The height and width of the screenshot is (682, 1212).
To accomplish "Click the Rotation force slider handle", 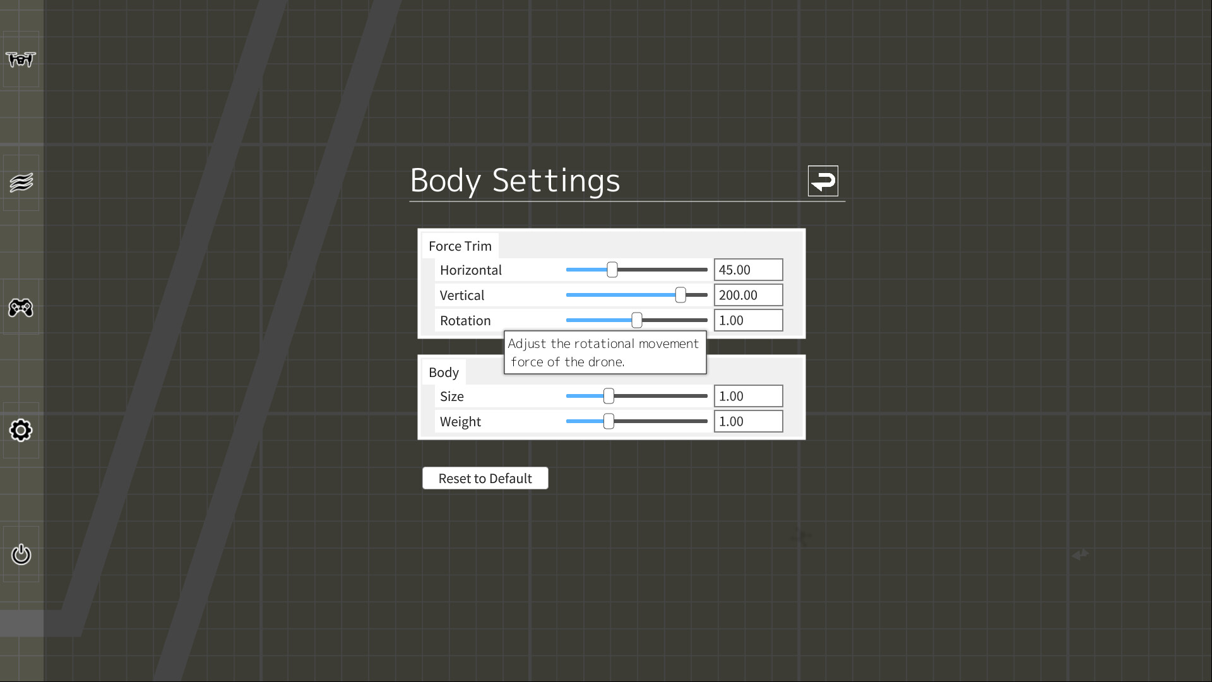I will click(x=636, y=320).
